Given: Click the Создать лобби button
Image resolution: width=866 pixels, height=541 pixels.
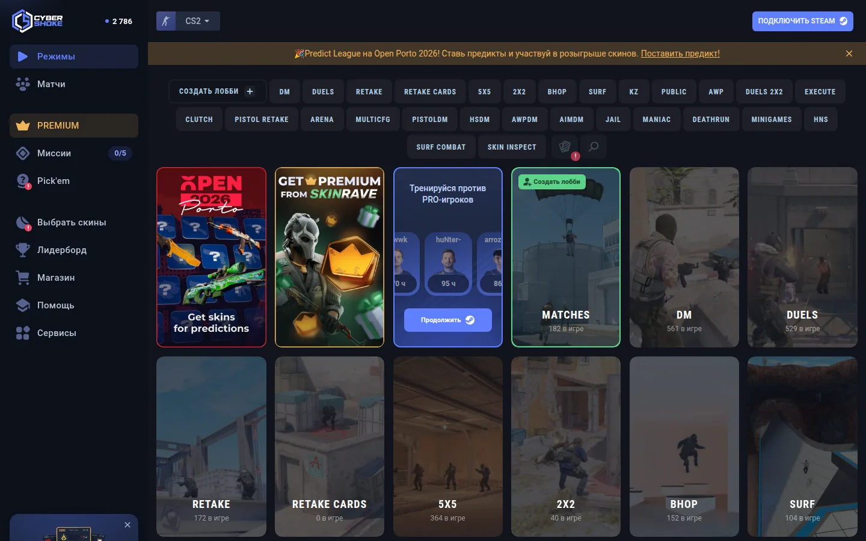Looking at the screenshot, I should coord(217,91).
